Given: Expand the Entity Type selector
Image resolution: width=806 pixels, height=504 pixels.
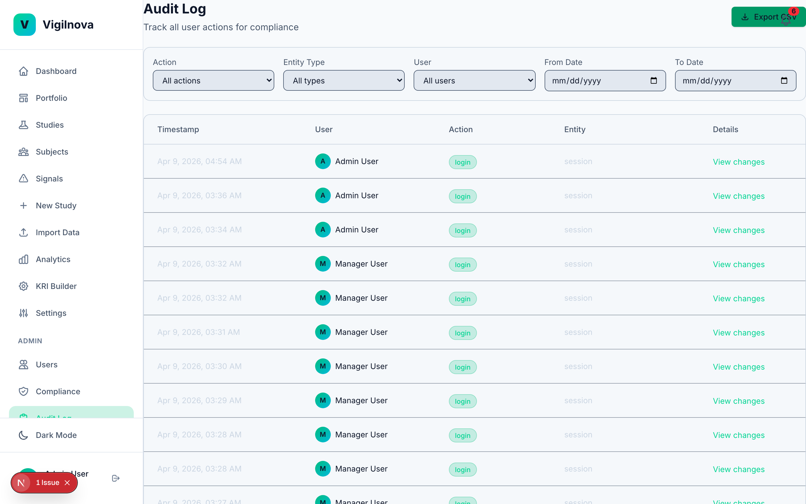Looking at the screenshot, I should (x=344, y=80).
